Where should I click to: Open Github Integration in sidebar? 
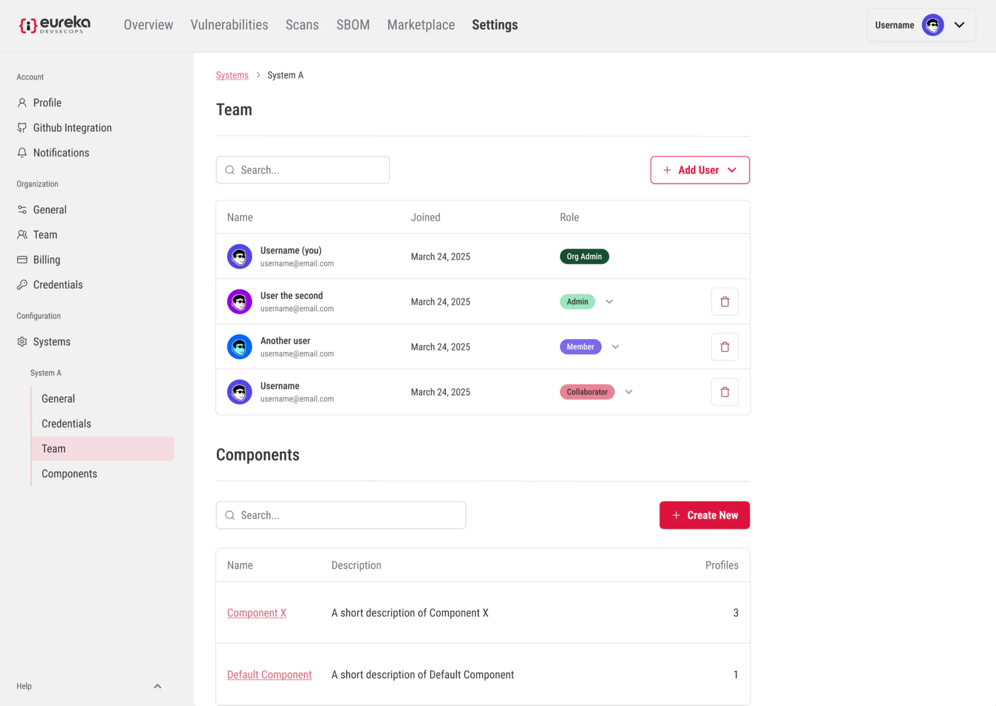coord(72,128)
